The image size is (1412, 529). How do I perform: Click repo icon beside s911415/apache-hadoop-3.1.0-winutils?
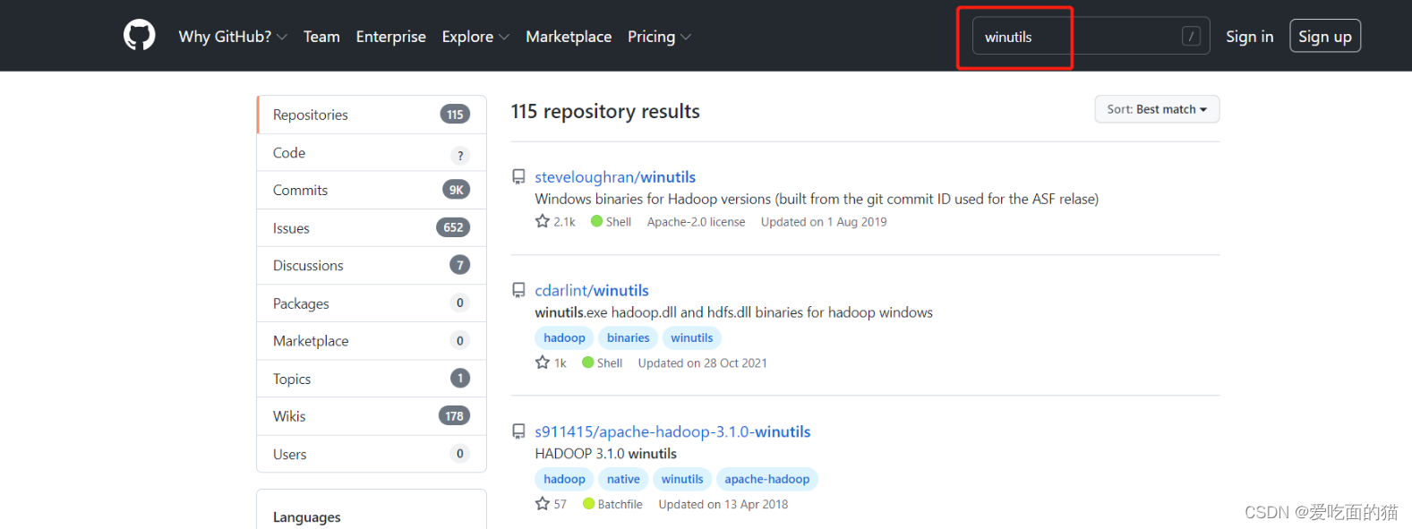coord(518,431)
